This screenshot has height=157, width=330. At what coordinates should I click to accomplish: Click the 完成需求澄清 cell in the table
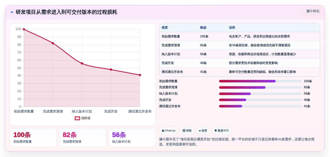(x=171, y=45)
